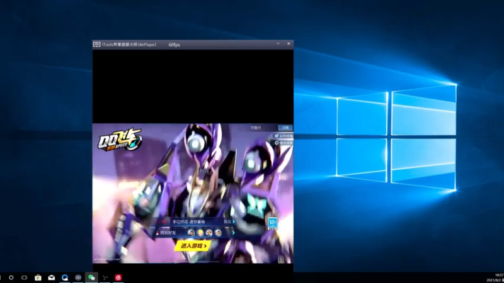Click the pinwheel-shaped taskbar icon
The image size is (504, 283).
tap(105, 277)
